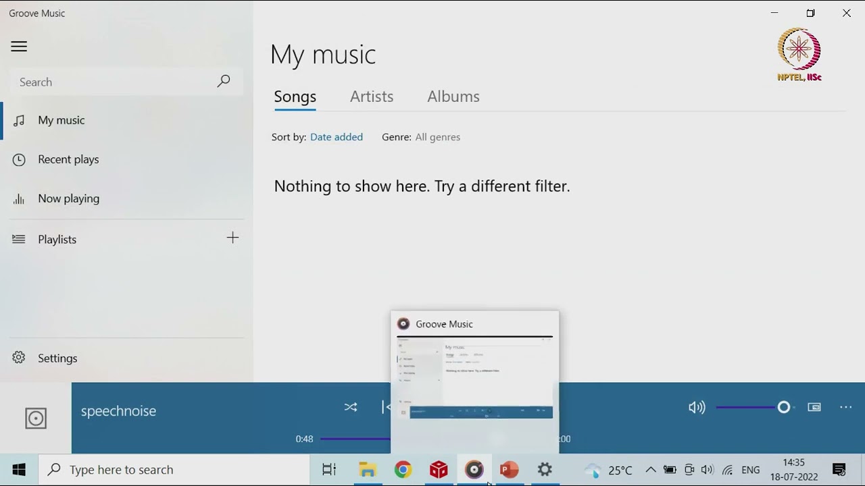Toggle shuffle playback
This screenshot has width=865, height=486.
(350, 407)
